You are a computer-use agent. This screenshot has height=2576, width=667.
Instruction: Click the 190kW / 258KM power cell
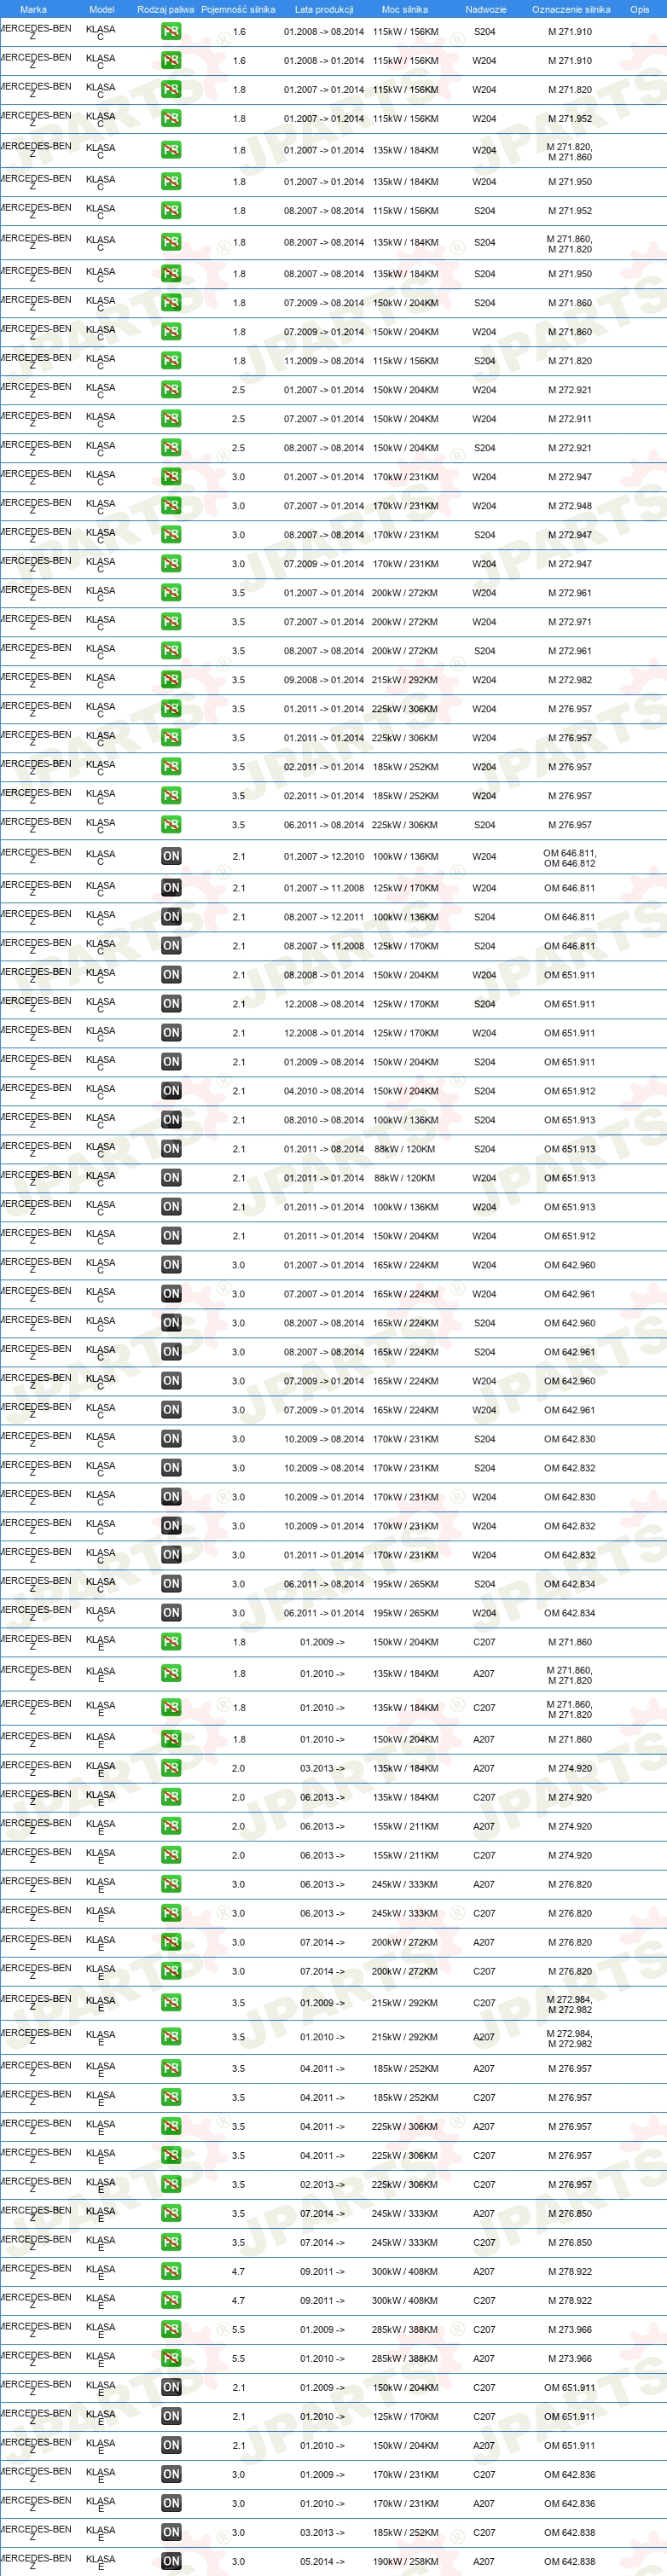tap(405, 2562)
